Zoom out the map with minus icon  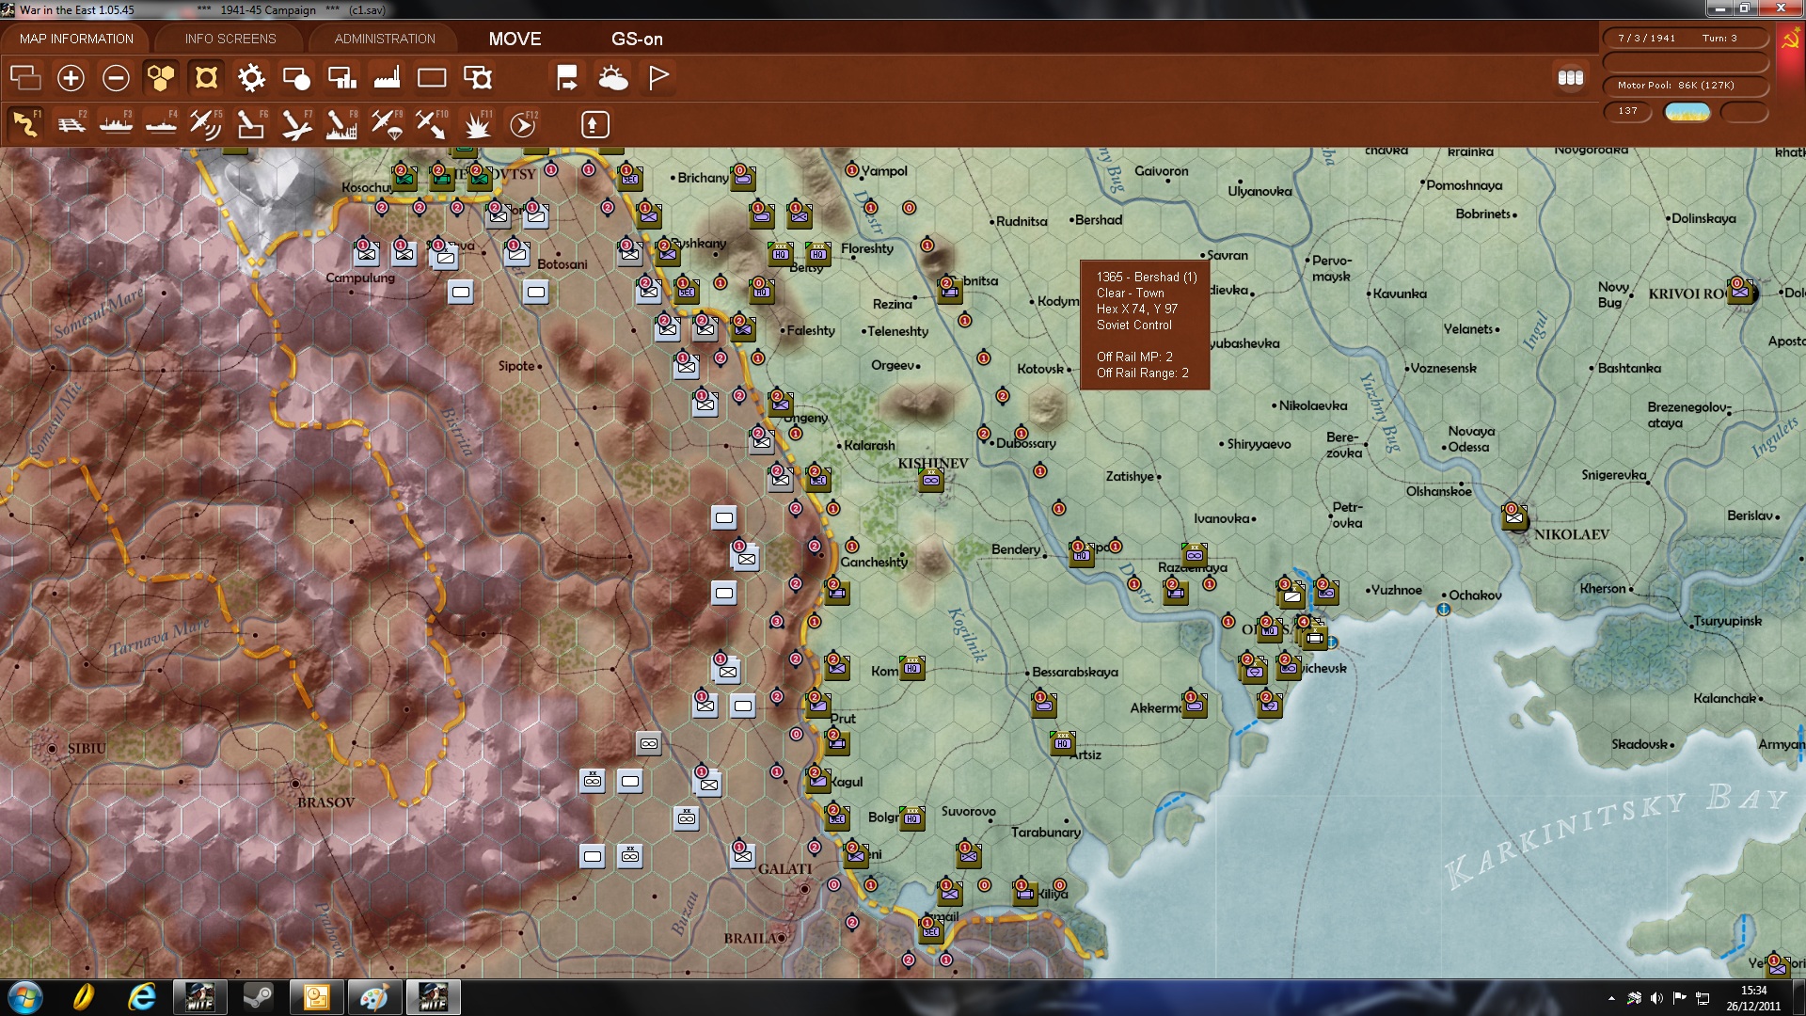pos(116,78)
